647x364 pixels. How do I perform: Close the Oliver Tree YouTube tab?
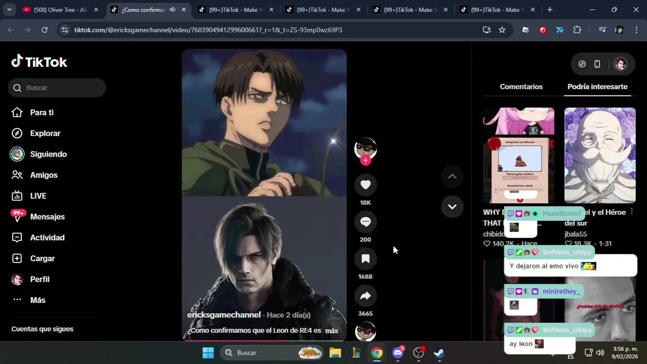pyautogui.click(x=96, y=10)
